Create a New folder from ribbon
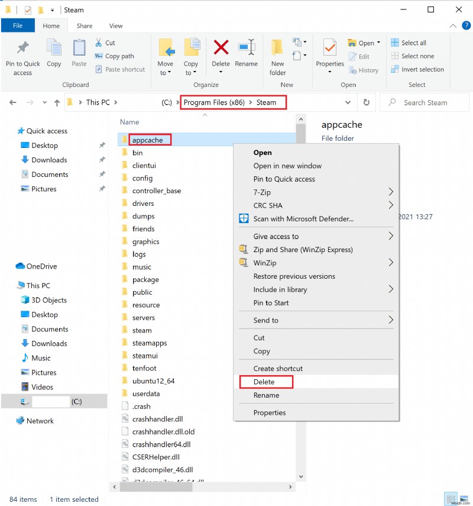Viewport: 473px width, 506px height. (277, 57)
